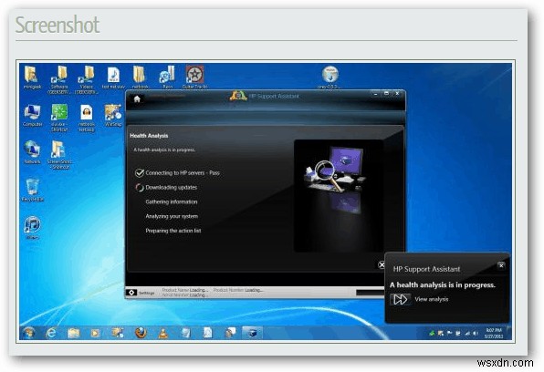This screenshot has width=544, height=372.
Task: Open the Videos shortcut folder on desktop
Action: [87, 79]
